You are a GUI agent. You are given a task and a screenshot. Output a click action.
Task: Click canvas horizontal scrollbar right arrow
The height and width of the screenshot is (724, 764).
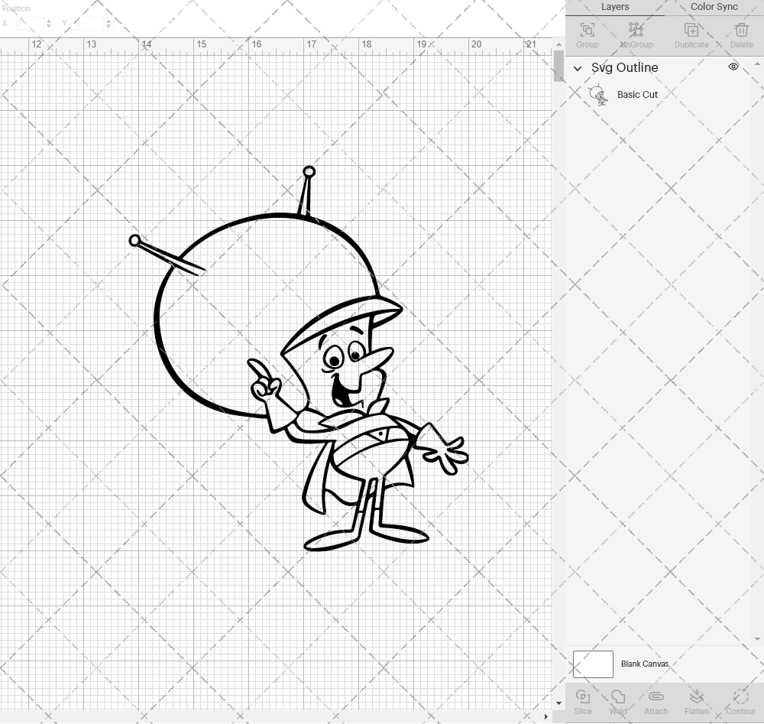click(x=545, y=716)
